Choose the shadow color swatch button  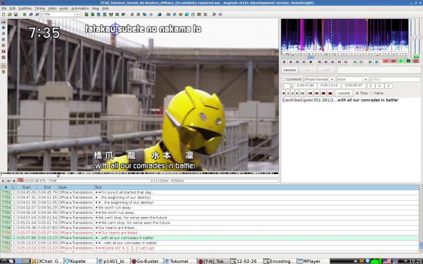point(330,93)
